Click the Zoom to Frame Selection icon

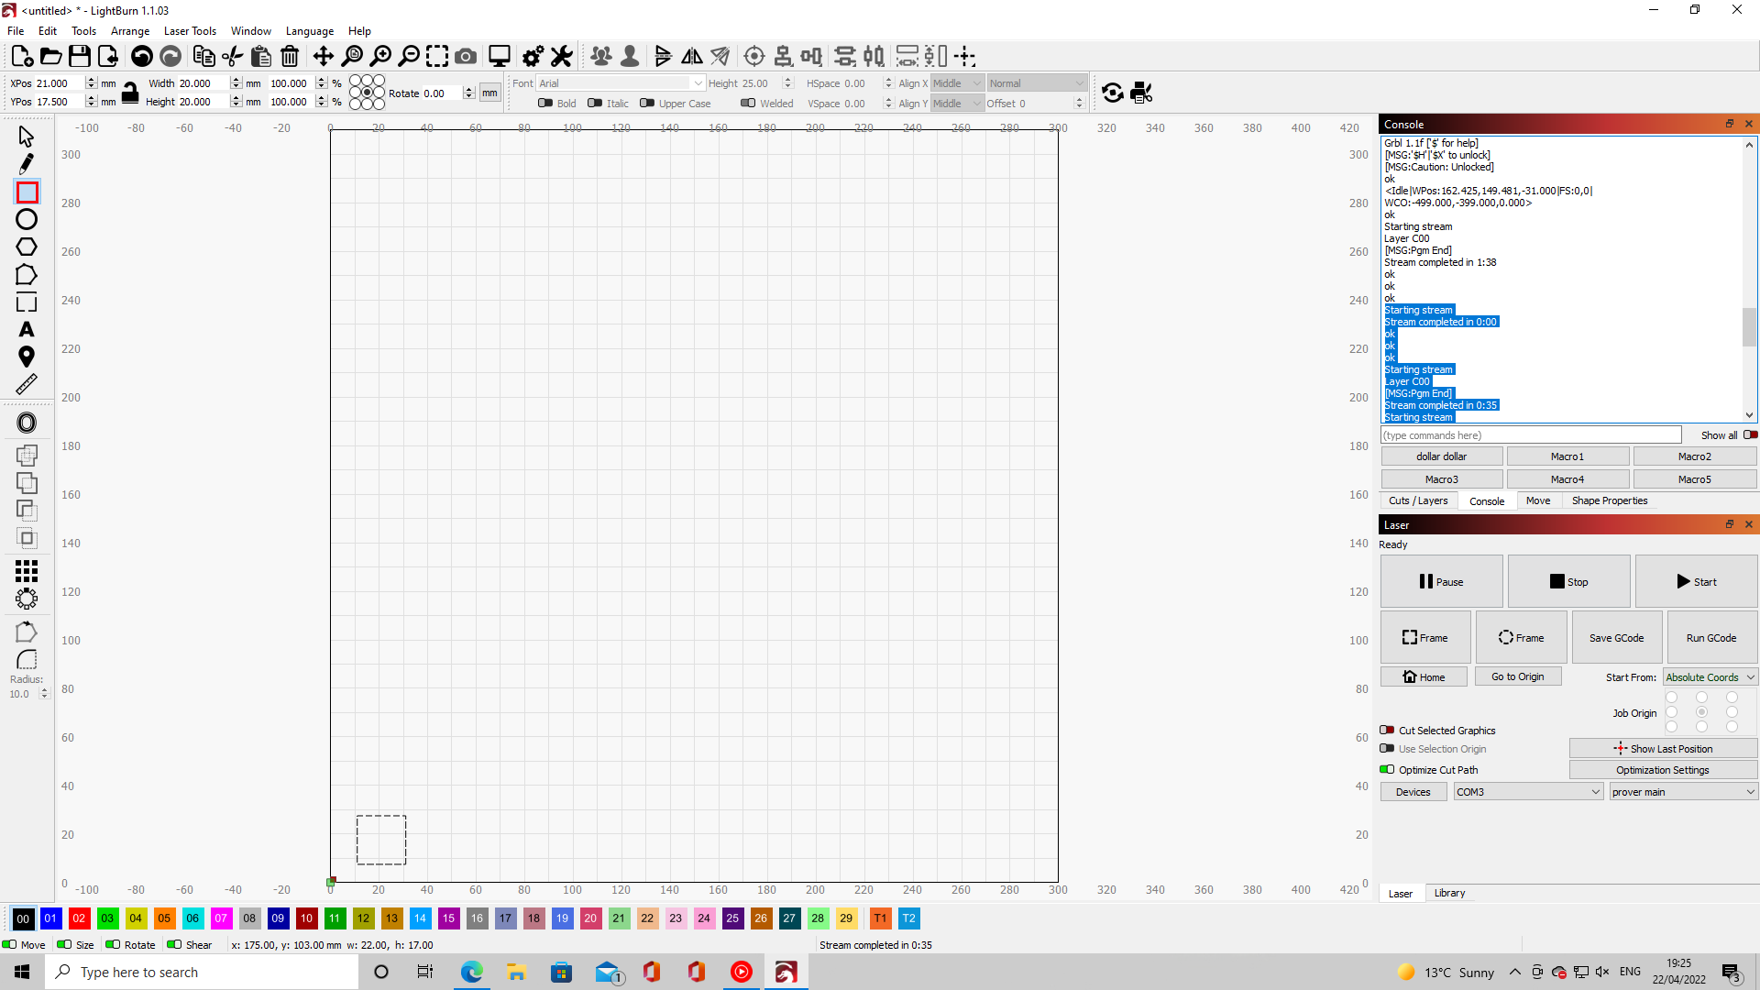point(437,56)
